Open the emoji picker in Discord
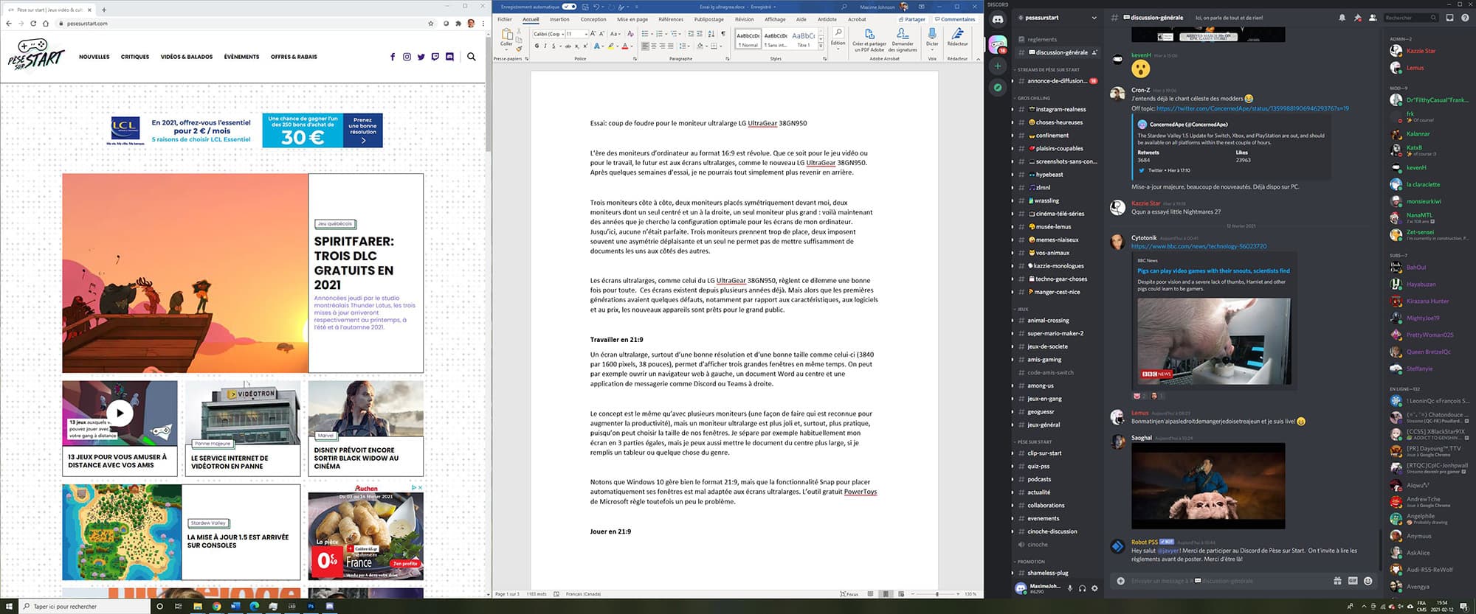 1368,581
